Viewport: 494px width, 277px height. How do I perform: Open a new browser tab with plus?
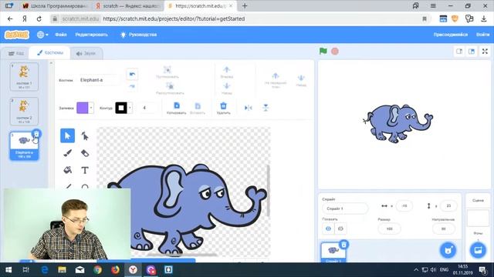(245, 5)
